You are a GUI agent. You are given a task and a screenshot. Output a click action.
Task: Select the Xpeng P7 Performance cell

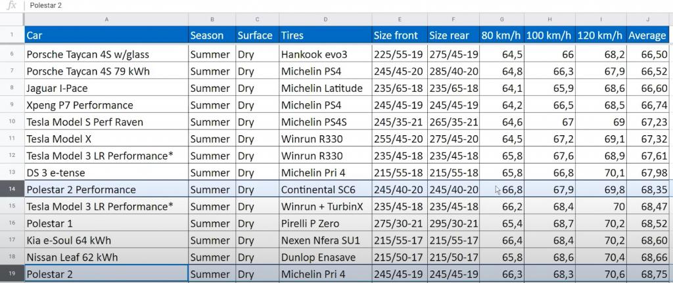(x=106, y=105)
